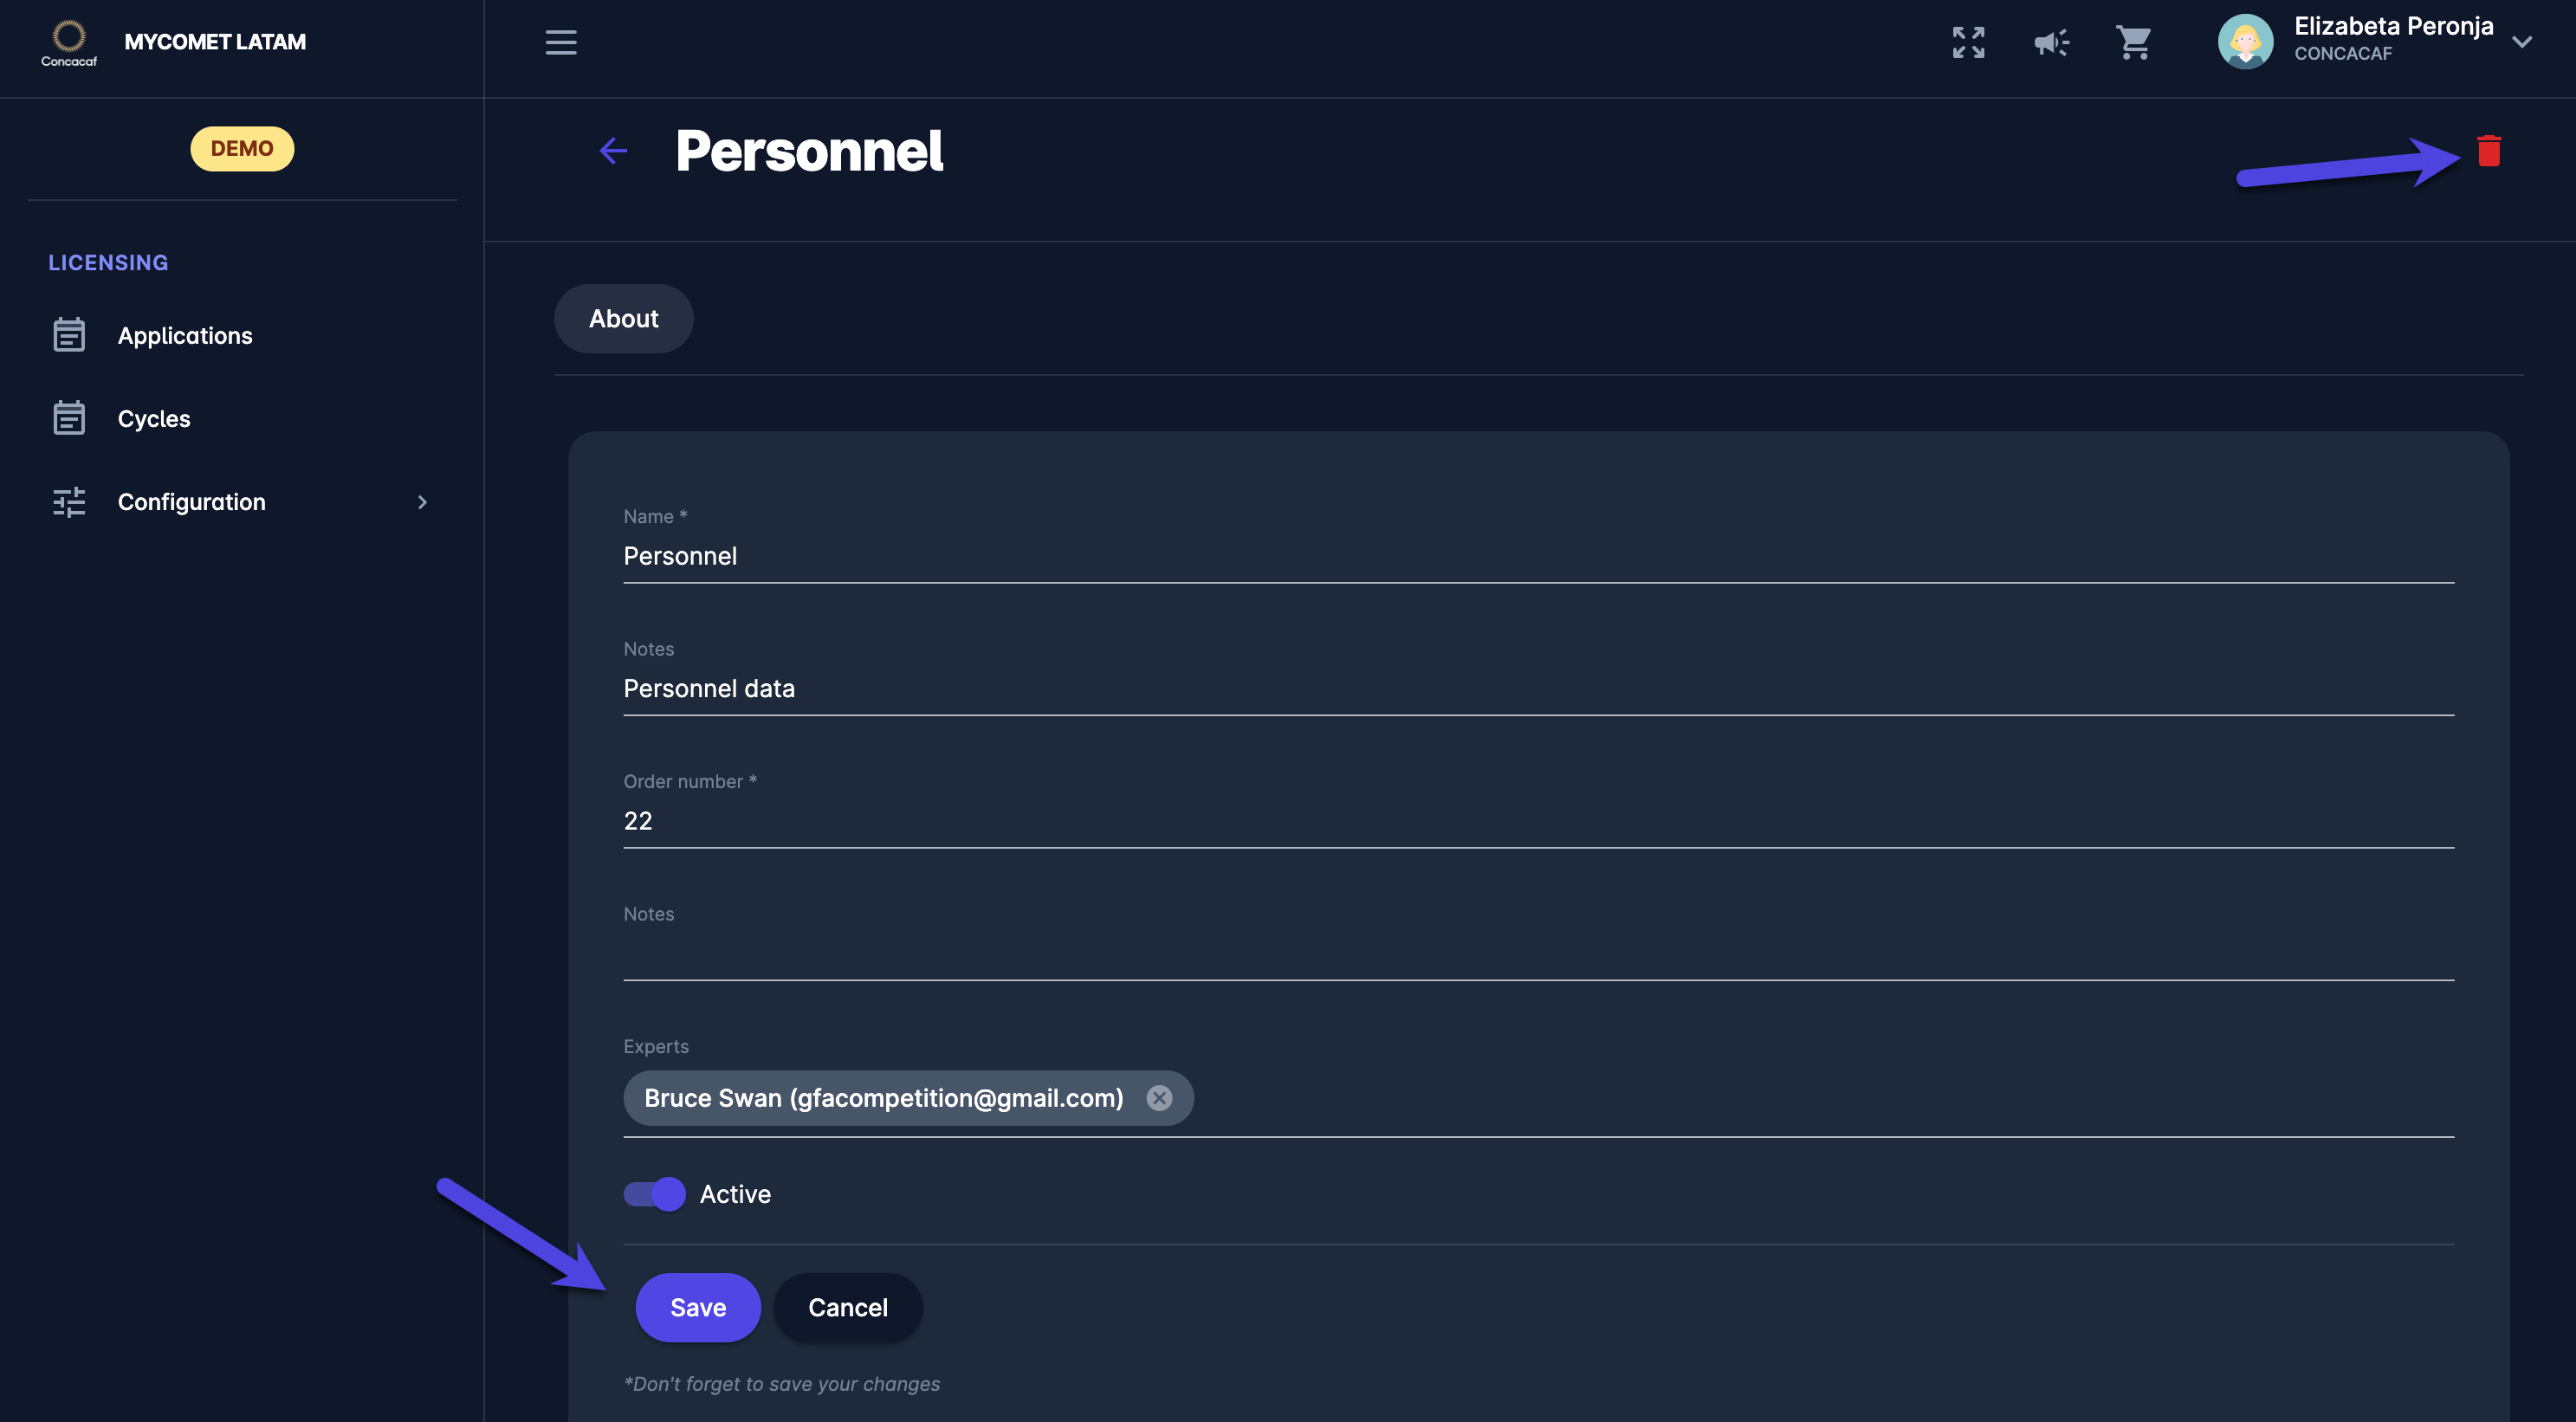Open the user account dropdown arrow

[x=2522, y=42]
